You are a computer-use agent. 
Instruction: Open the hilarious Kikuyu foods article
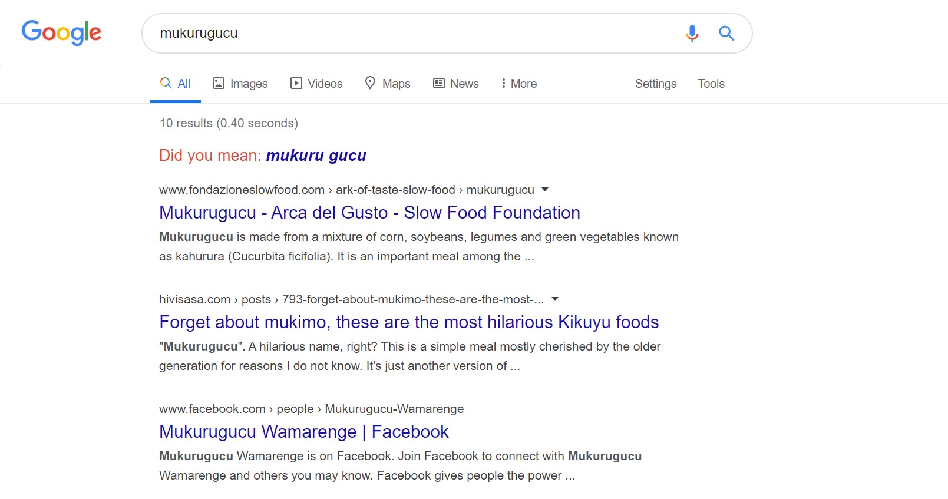click(x=408, y=322)
